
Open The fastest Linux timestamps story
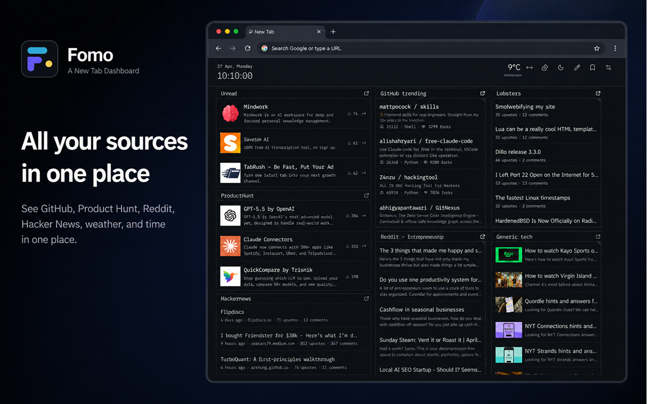(533, 197)
